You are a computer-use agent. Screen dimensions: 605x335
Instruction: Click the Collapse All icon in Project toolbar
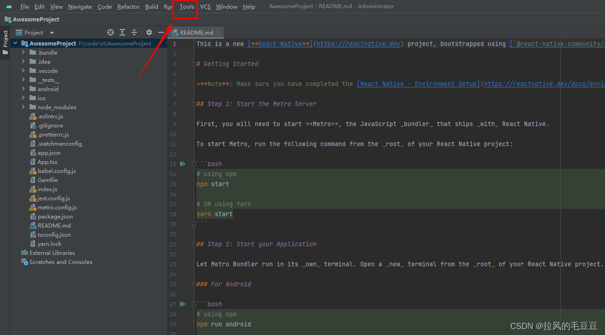[x=133, y=32]
